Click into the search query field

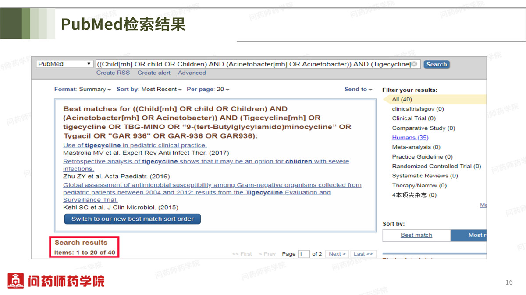point(258,64)
